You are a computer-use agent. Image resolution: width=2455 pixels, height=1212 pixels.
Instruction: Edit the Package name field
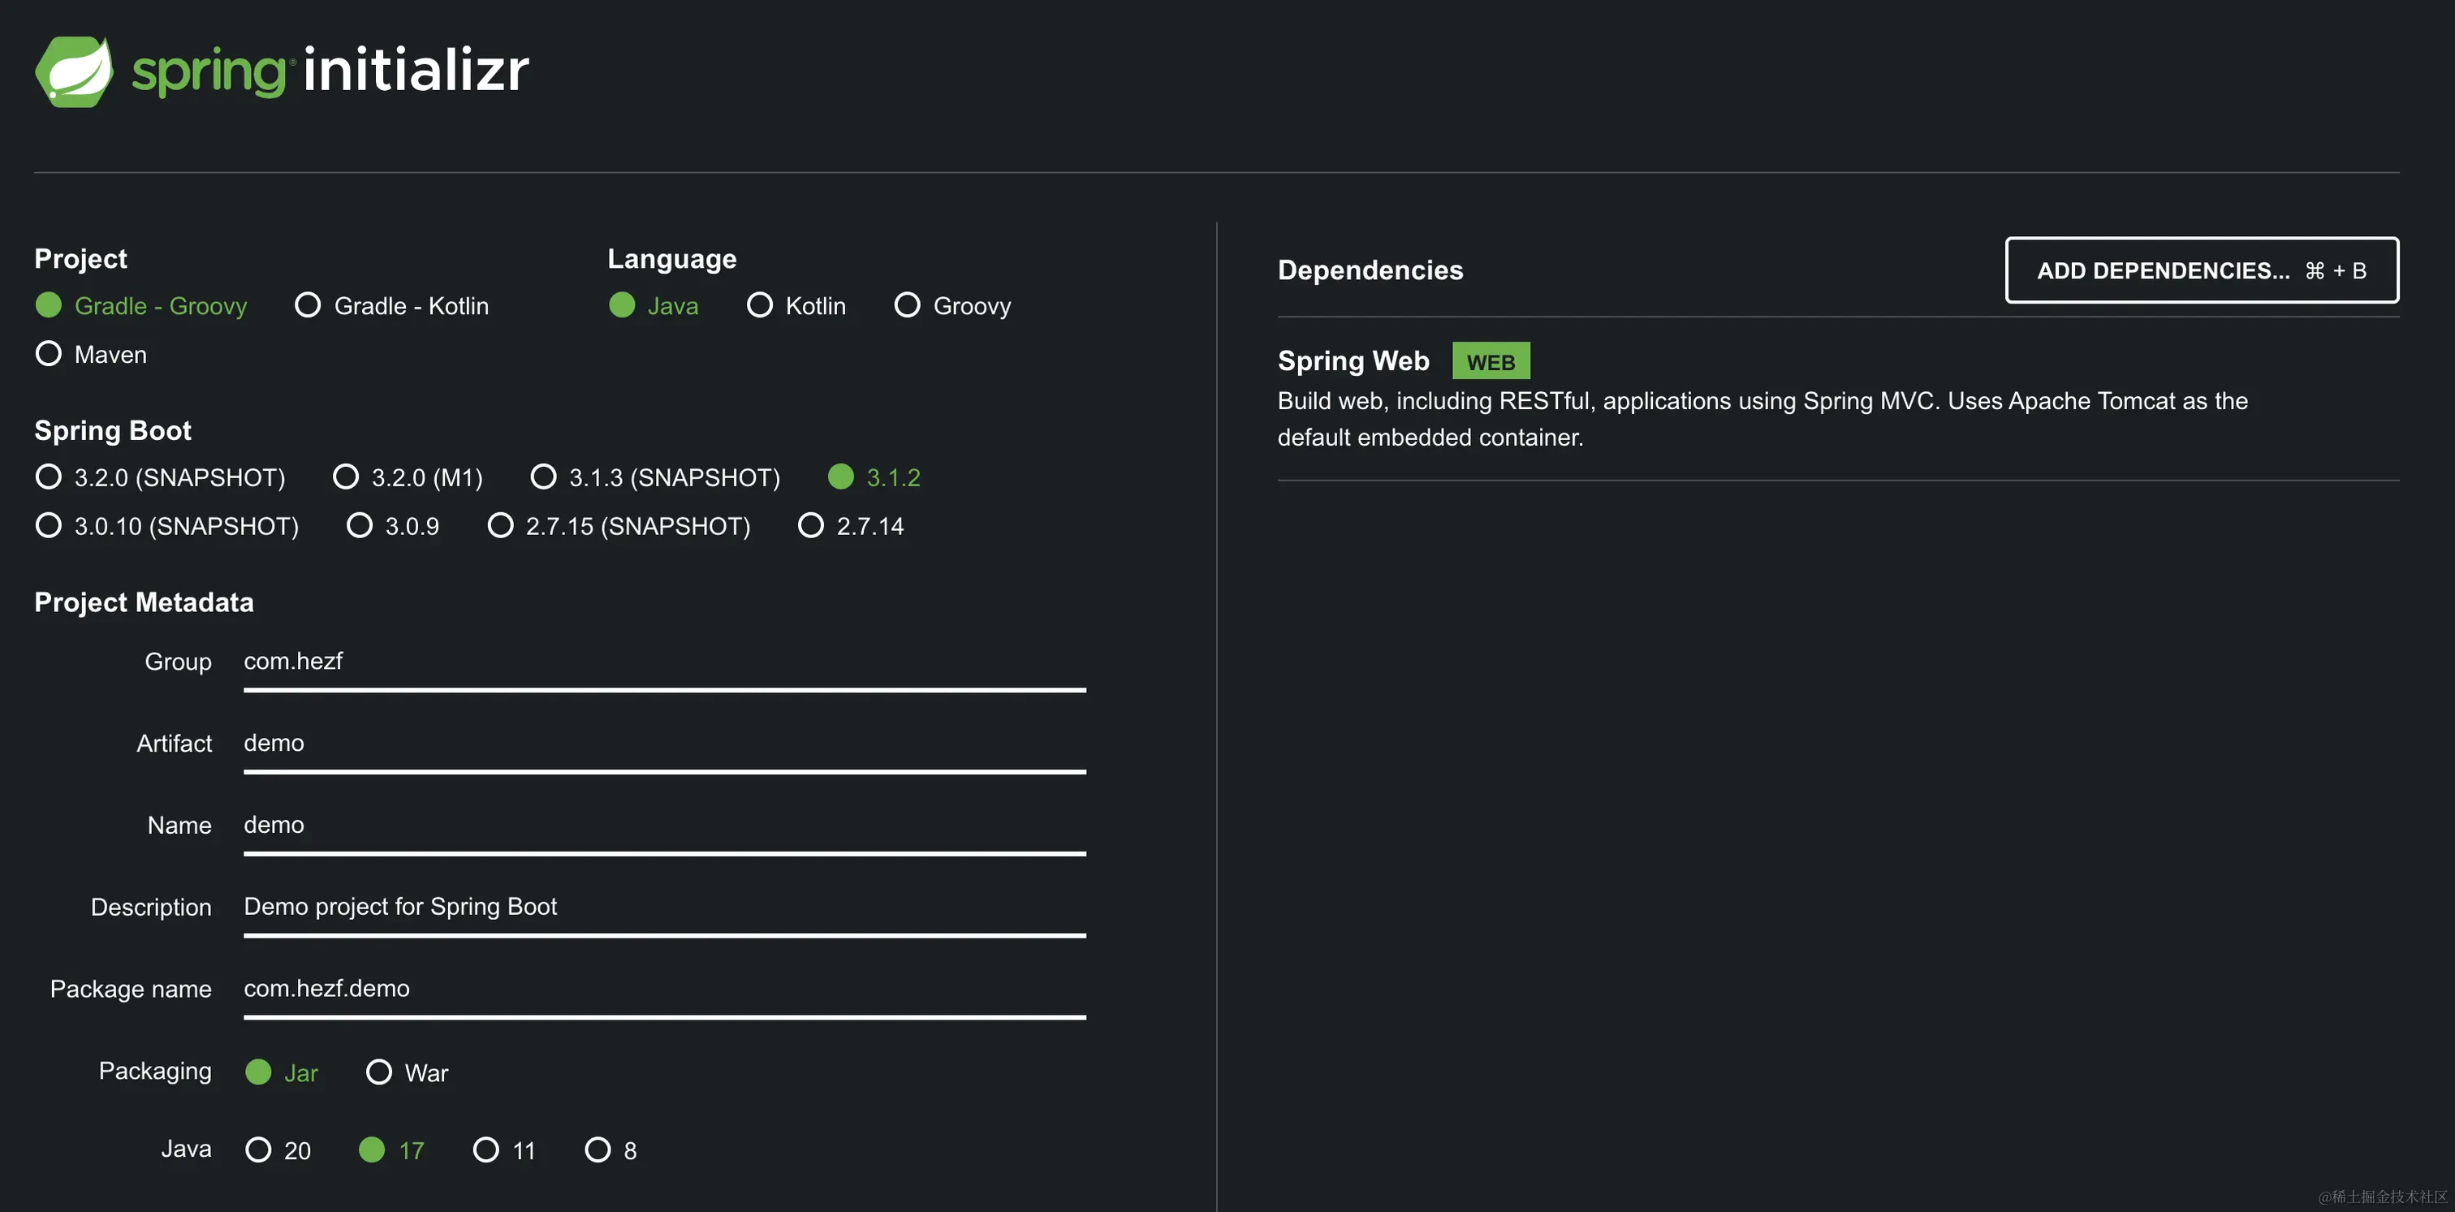coord(664,989)
